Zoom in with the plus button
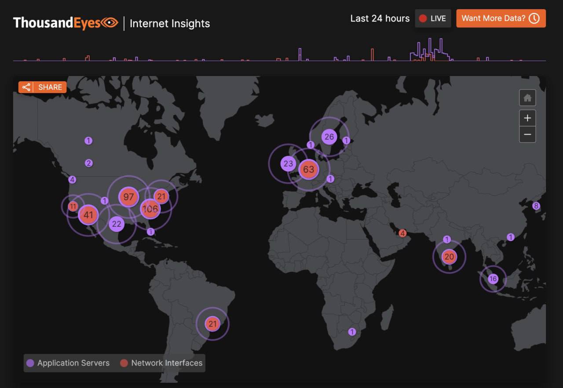 [x=527, y=118]
